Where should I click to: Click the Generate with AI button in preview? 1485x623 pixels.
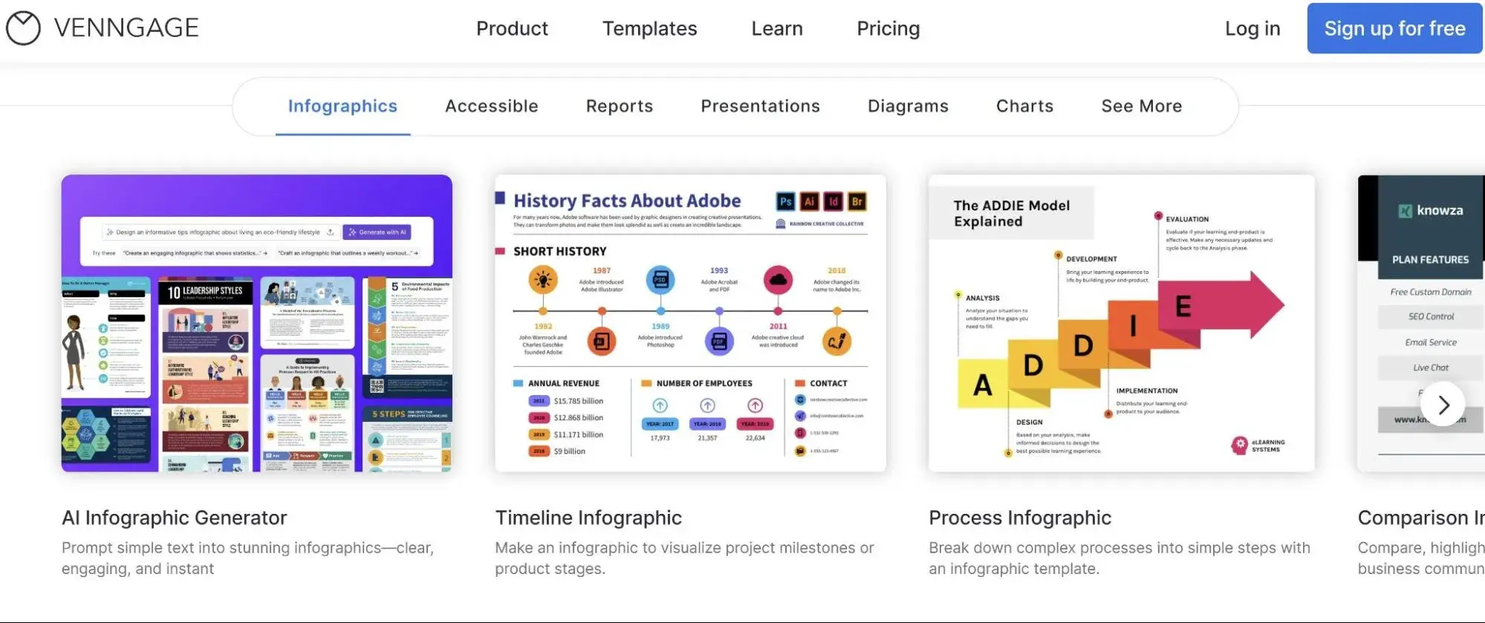377,232
